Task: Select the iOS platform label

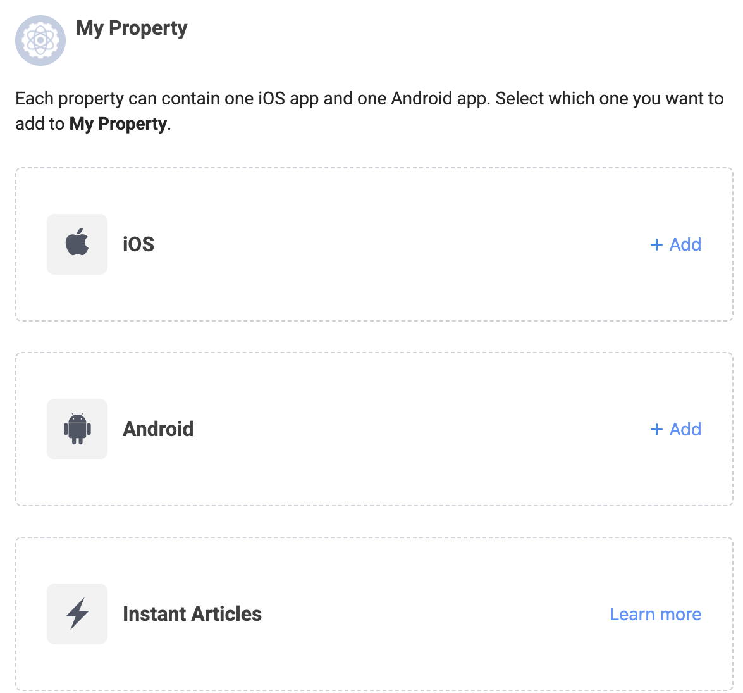Action: point(138,244)
